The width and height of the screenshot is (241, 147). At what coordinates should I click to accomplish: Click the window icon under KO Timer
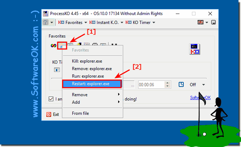point(57,70)
